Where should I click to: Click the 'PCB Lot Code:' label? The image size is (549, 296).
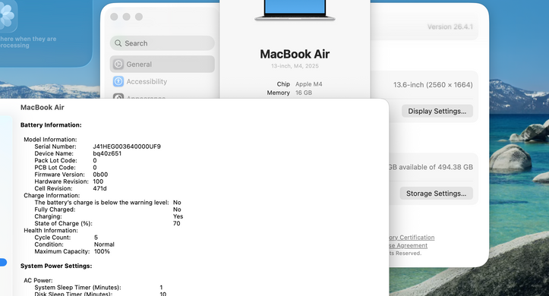coord(55,167)
